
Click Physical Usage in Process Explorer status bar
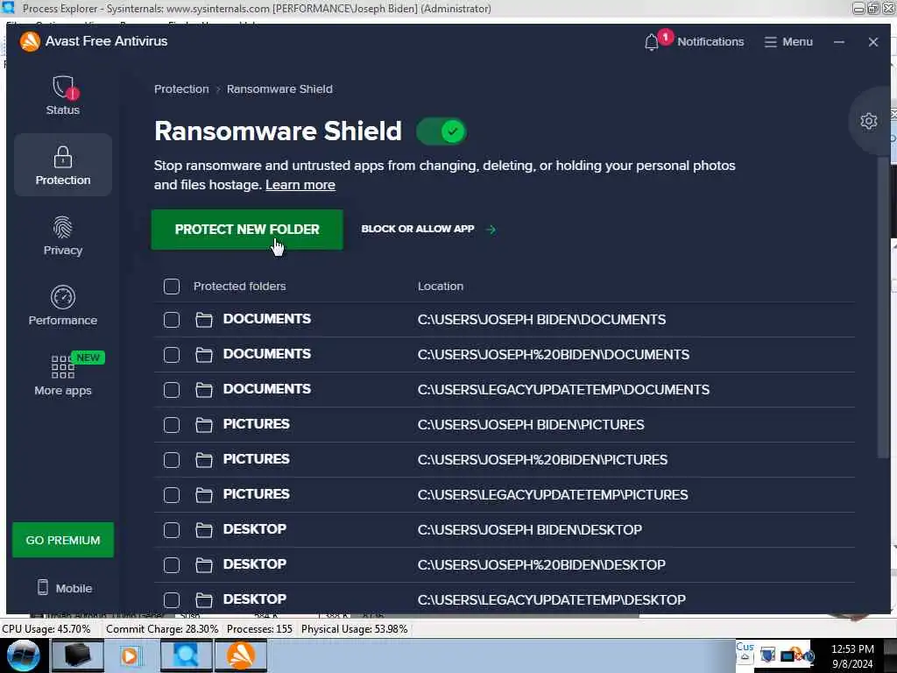click(x=354, y=629)
